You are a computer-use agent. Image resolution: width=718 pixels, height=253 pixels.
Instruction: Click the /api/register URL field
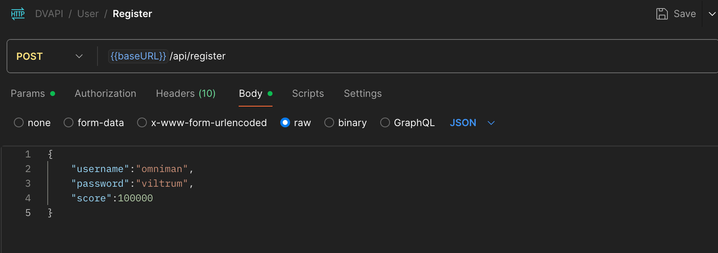pyautogui.click(x=197, y=56)
